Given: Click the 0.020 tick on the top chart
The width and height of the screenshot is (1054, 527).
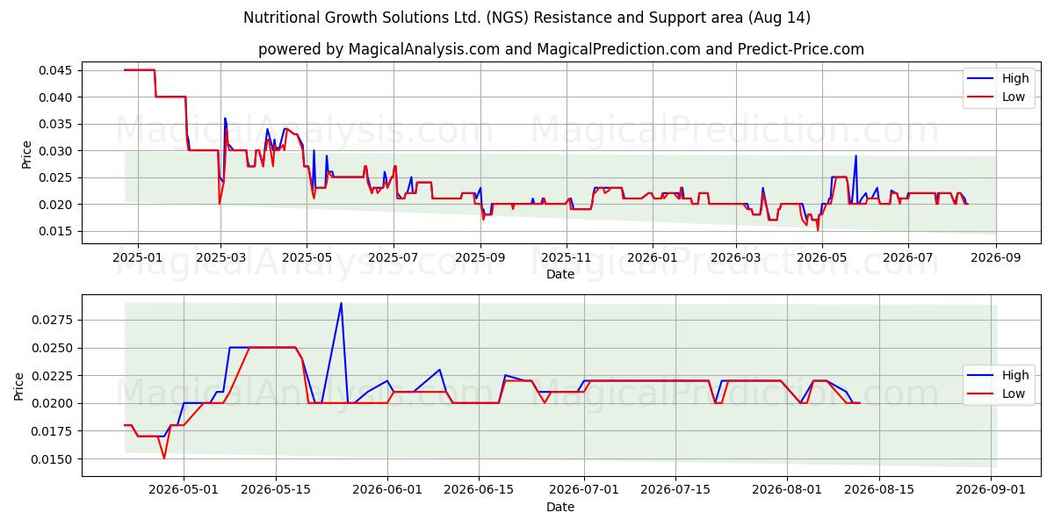Looking at the screenshot, I should 57,205.
